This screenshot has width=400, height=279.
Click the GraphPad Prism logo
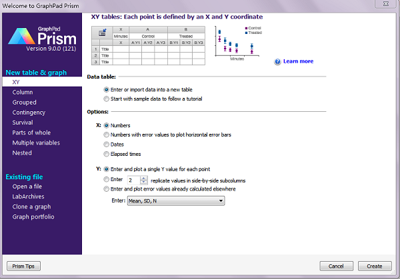coord(43,36)
